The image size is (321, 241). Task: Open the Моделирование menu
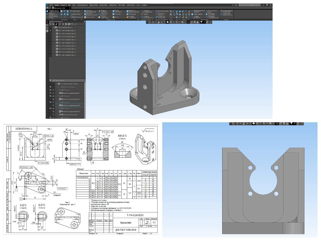(82, 5)
